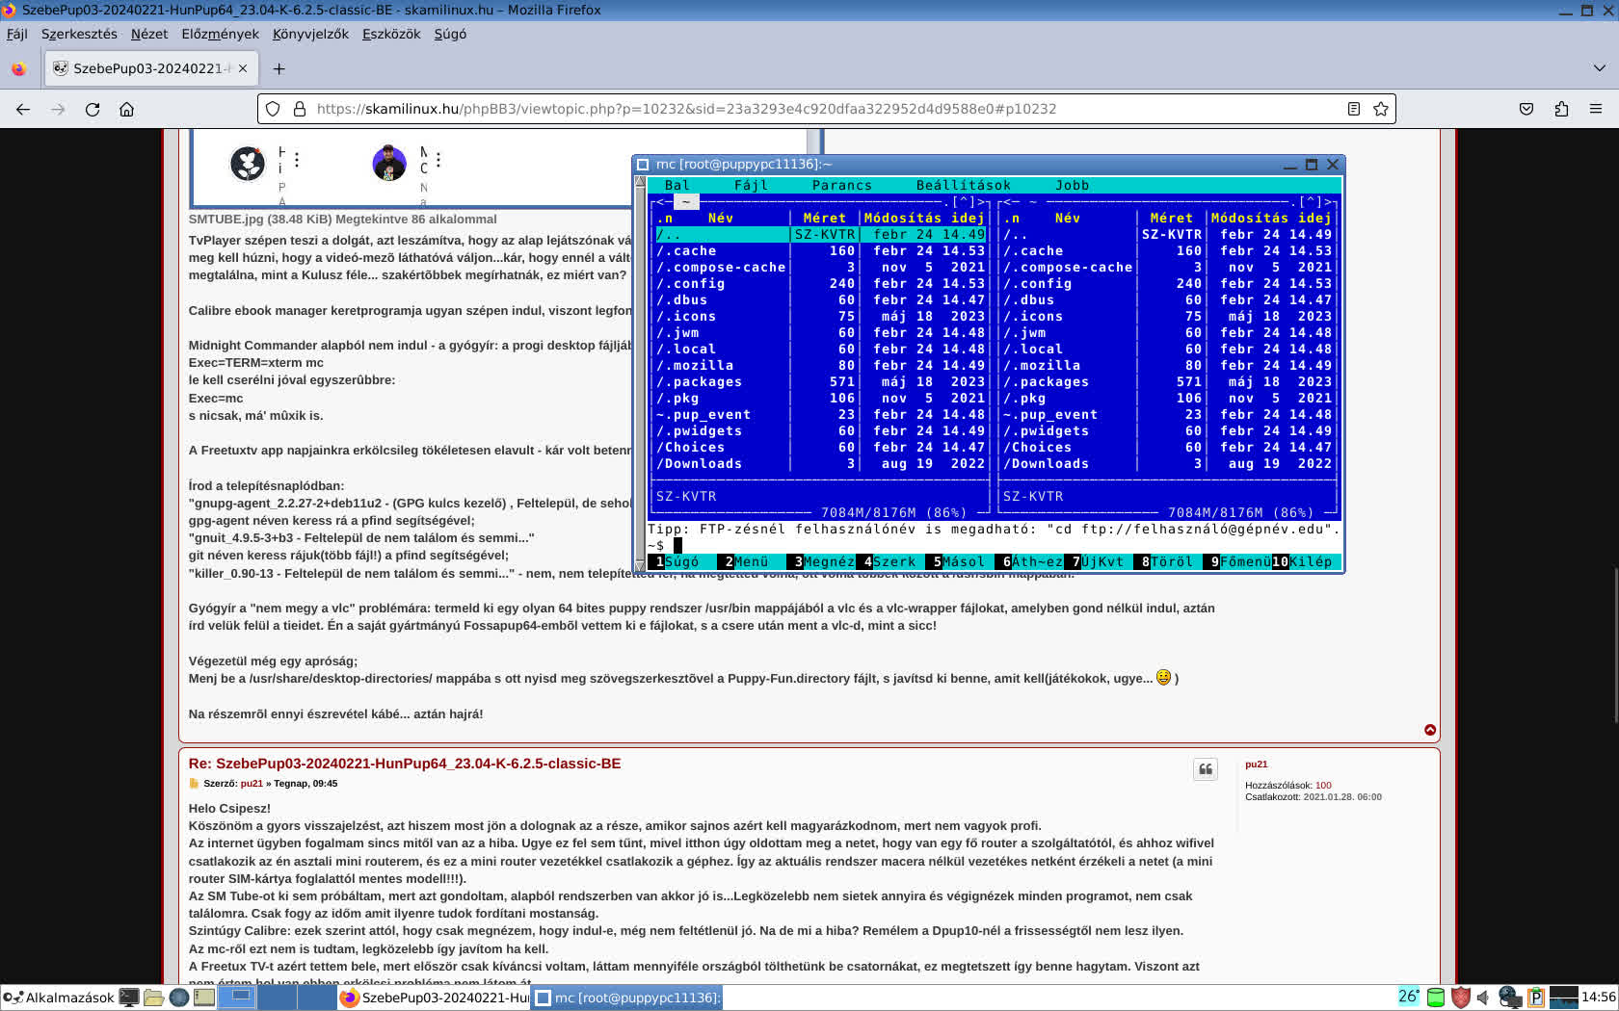Open the Bal menu in Midnight Commander

pos(677,186)
